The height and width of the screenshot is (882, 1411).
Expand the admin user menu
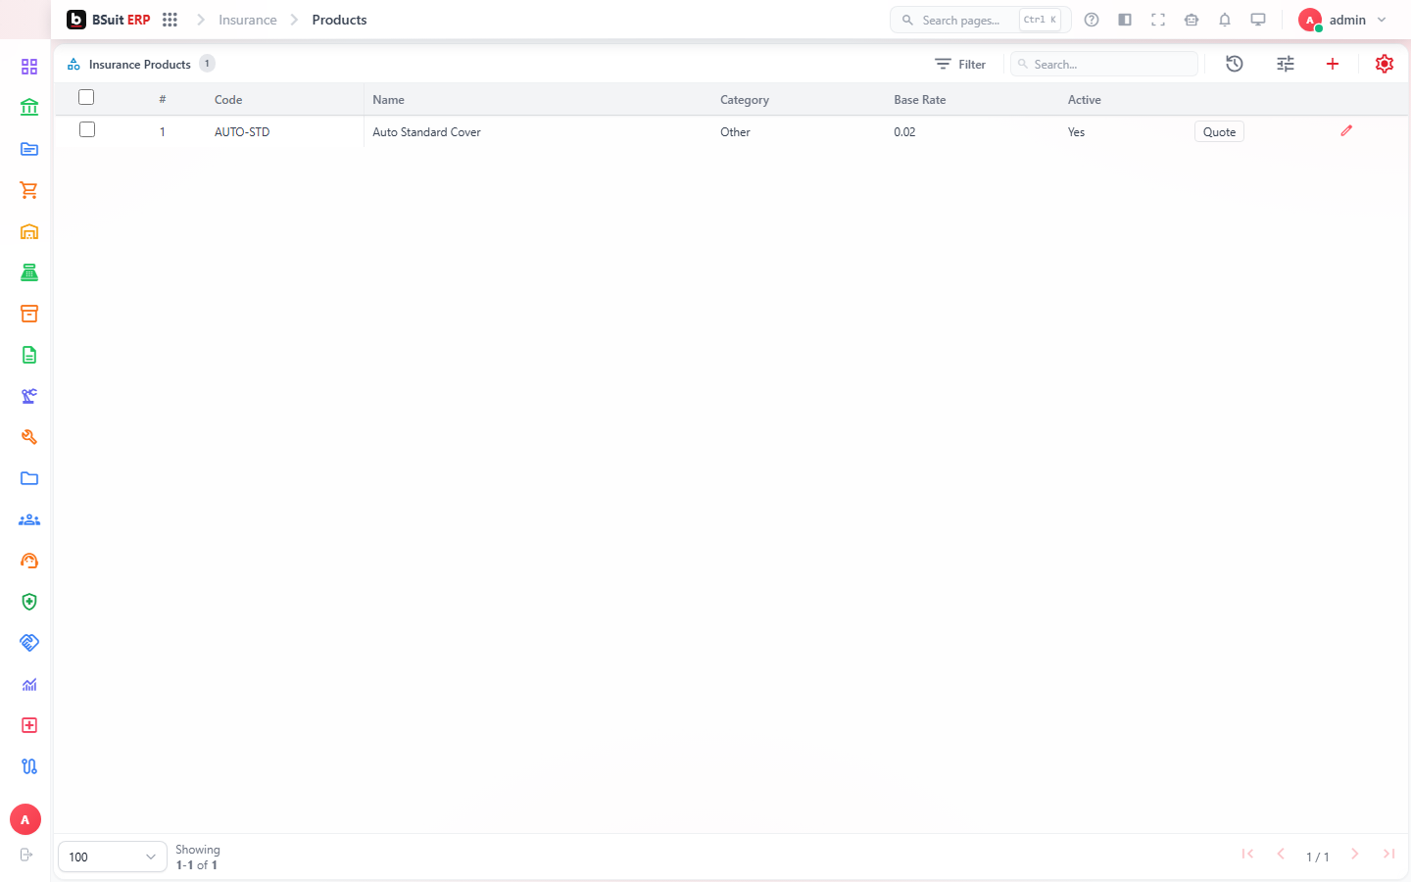(x=1342, y=20)
